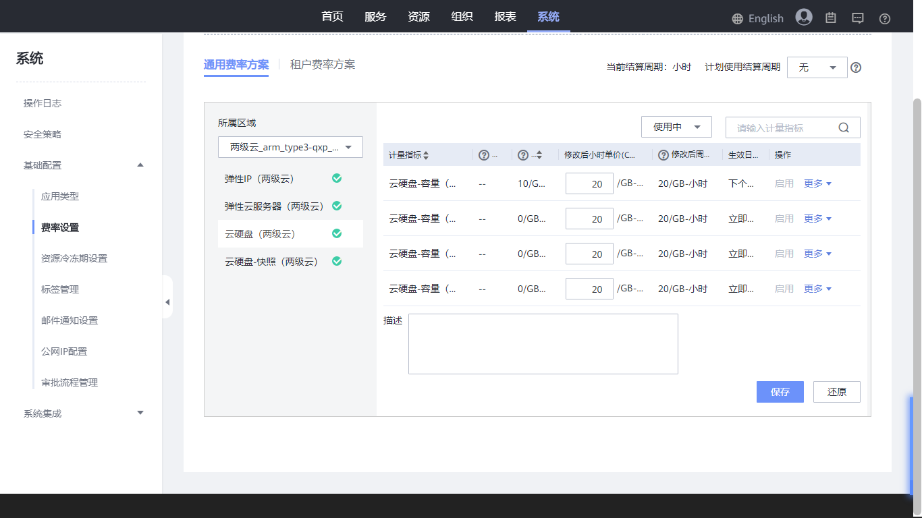Open the user account avatar menu
Screen dimensions: 922x518
(x=803, y=18)
